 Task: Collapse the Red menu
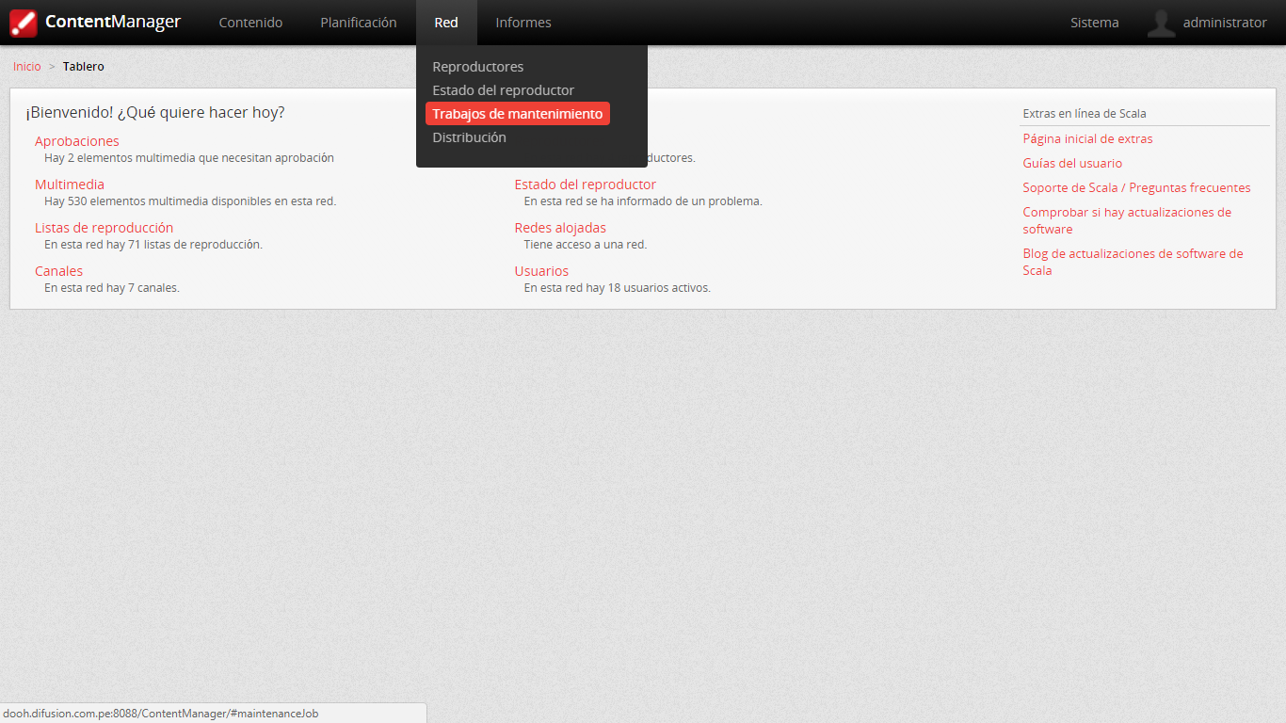[446, 23]
